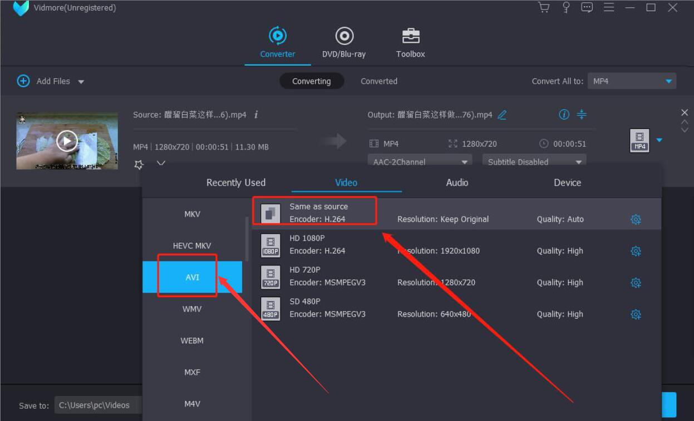Click the register key icon
This screenshot has width=694, height=421.
tap(566, 7)
